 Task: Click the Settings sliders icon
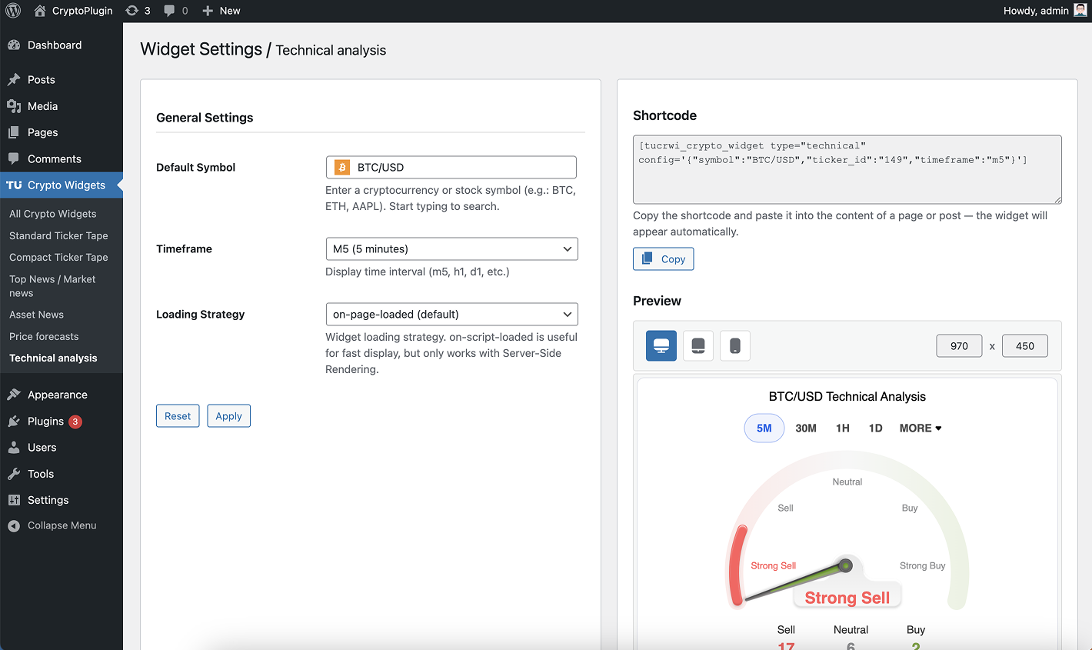[14, 500]
